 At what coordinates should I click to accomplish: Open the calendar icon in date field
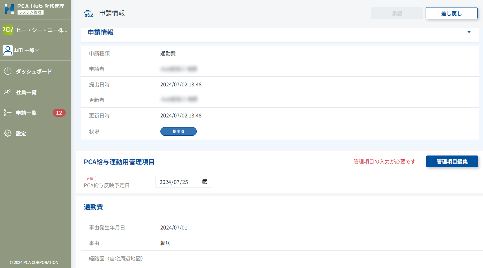coord(205,182)
